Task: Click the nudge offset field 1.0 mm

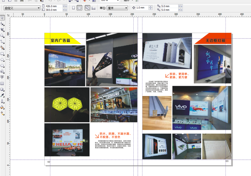Action: [142, 8]
